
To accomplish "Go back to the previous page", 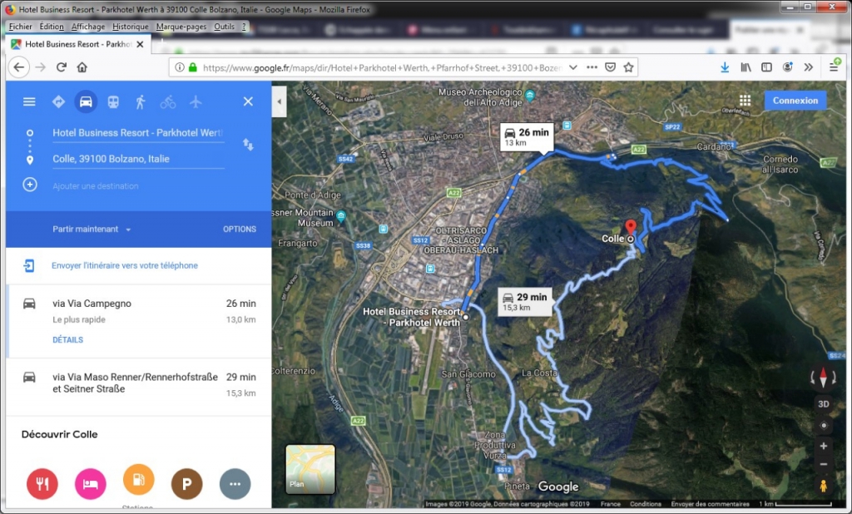I will 19,67.
